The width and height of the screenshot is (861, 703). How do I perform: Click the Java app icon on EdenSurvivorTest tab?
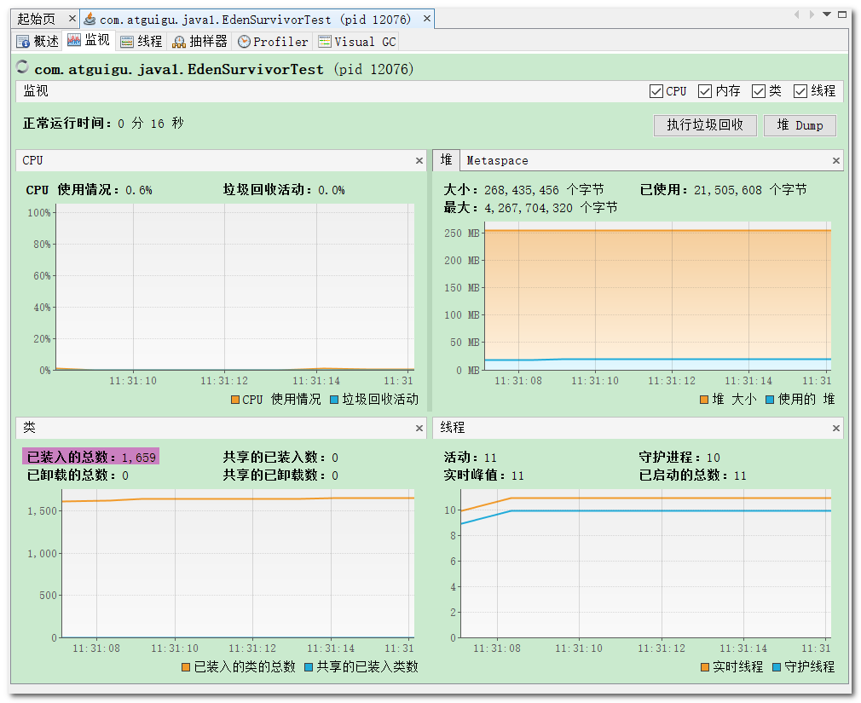pos(90,20)
